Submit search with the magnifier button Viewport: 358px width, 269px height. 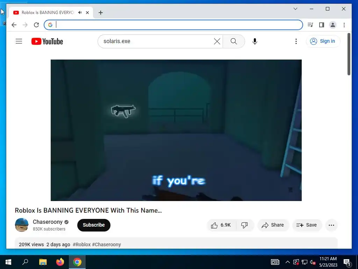(x=234, y=41)
